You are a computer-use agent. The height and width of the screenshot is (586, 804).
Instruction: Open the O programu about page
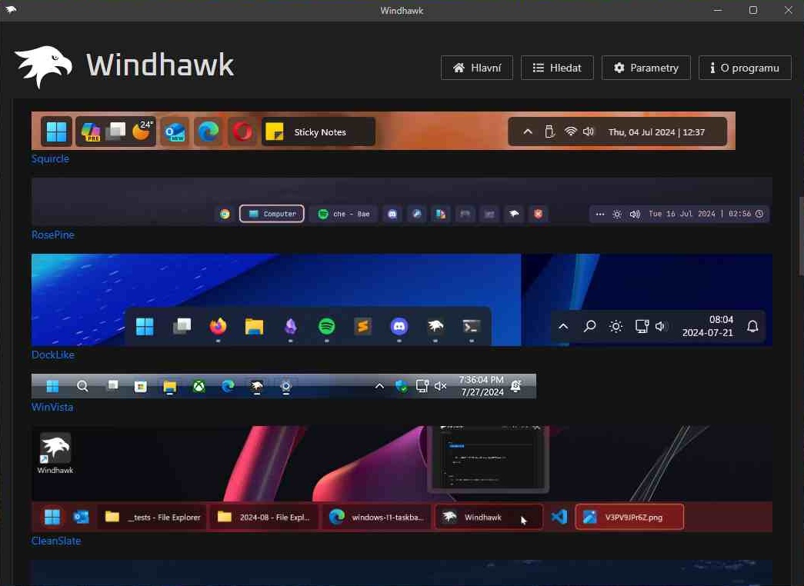744,68
